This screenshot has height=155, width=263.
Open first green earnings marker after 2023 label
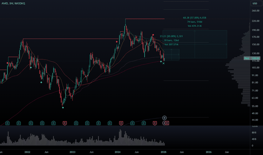76,123
